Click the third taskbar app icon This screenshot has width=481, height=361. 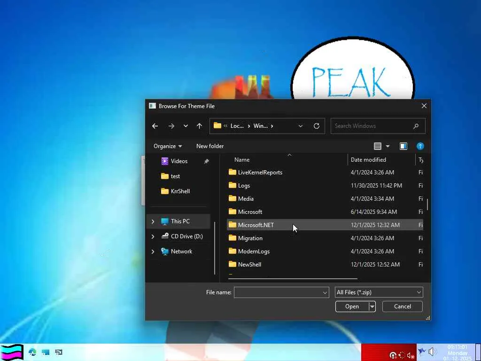pos(59,352)
